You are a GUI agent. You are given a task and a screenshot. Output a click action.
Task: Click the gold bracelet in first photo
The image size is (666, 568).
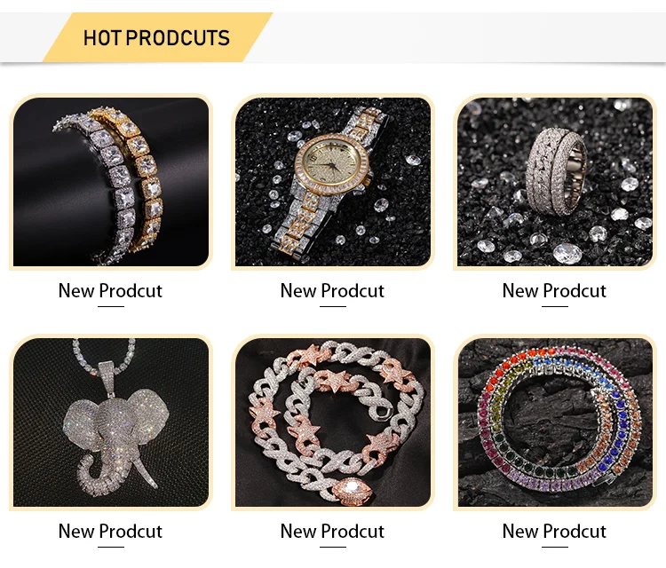click(x=136, y=178)
